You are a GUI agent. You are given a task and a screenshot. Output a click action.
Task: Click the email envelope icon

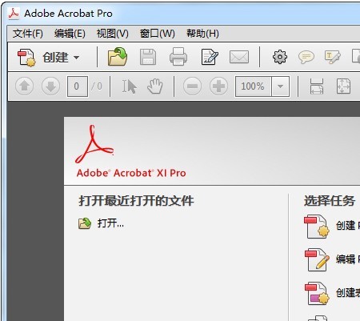[239, 57]
